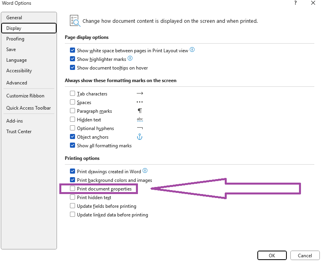Check Optional hyphens option

pos(72,128)
